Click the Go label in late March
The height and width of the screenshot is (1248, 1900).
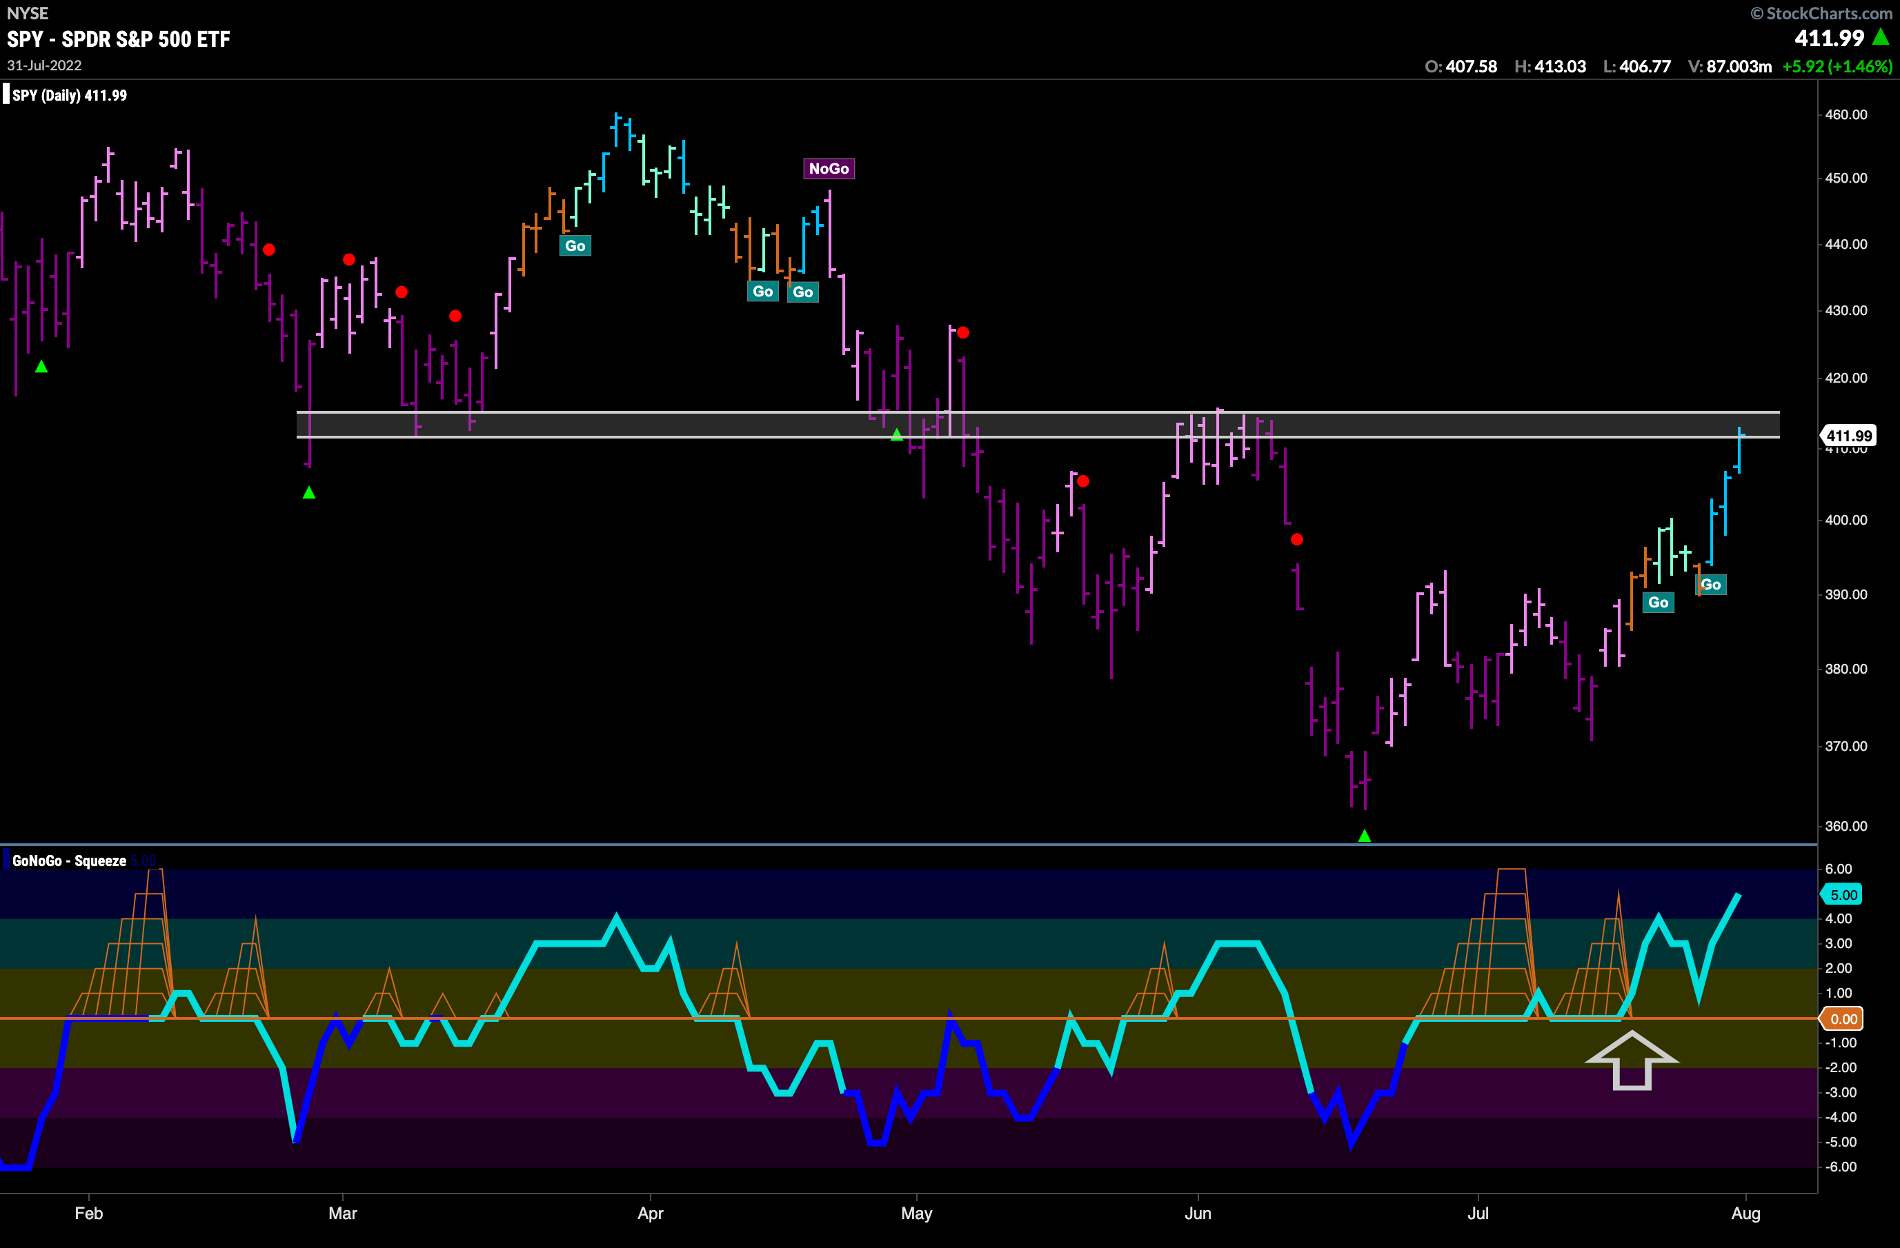tap(575, 245)
